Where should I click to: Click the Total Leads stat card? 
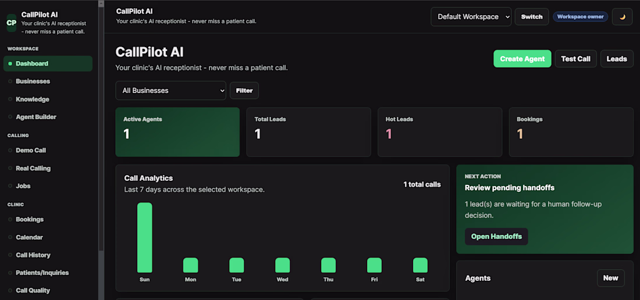pos(308,132)
